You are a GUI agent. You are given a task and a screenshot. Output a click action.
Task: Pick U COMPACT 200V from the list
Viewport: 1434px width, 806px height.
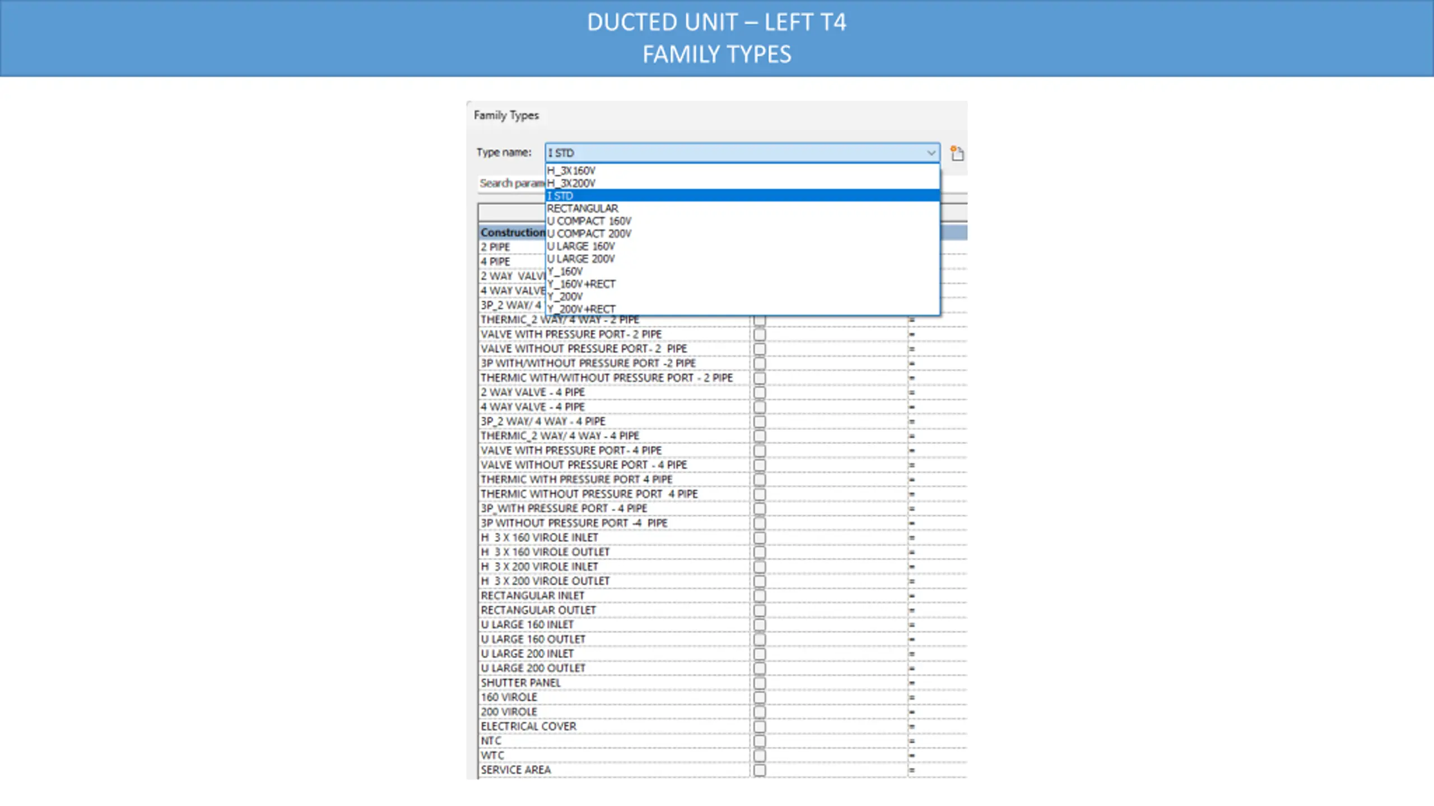[x=742, y=233]
